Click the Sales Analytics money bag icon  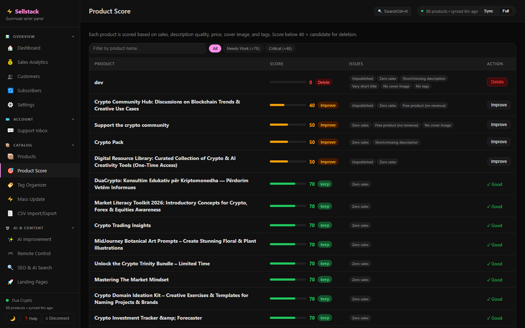[x=10, y=62]
